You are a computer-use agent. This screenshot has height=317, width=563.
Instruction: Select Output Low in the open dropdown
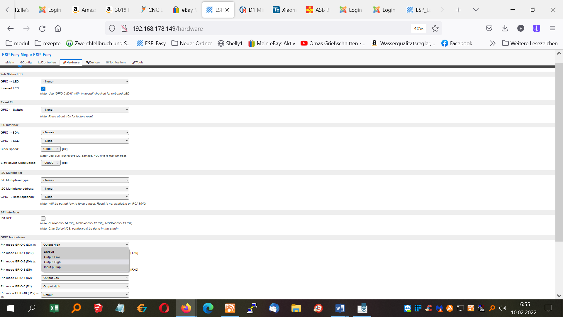(52, 257)
